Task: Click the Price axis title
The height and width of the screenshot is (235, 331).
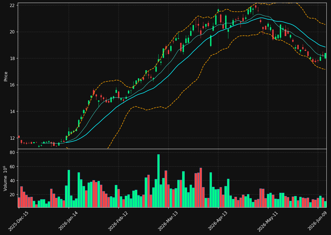Action: tap(6, 76)
